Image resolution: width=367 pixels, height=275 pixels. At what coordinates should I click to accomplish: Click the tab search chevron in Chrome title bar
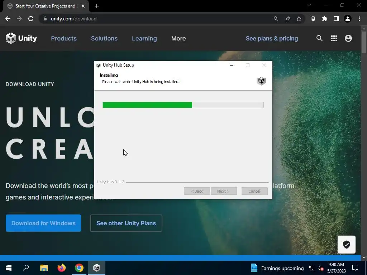[309, 5]
